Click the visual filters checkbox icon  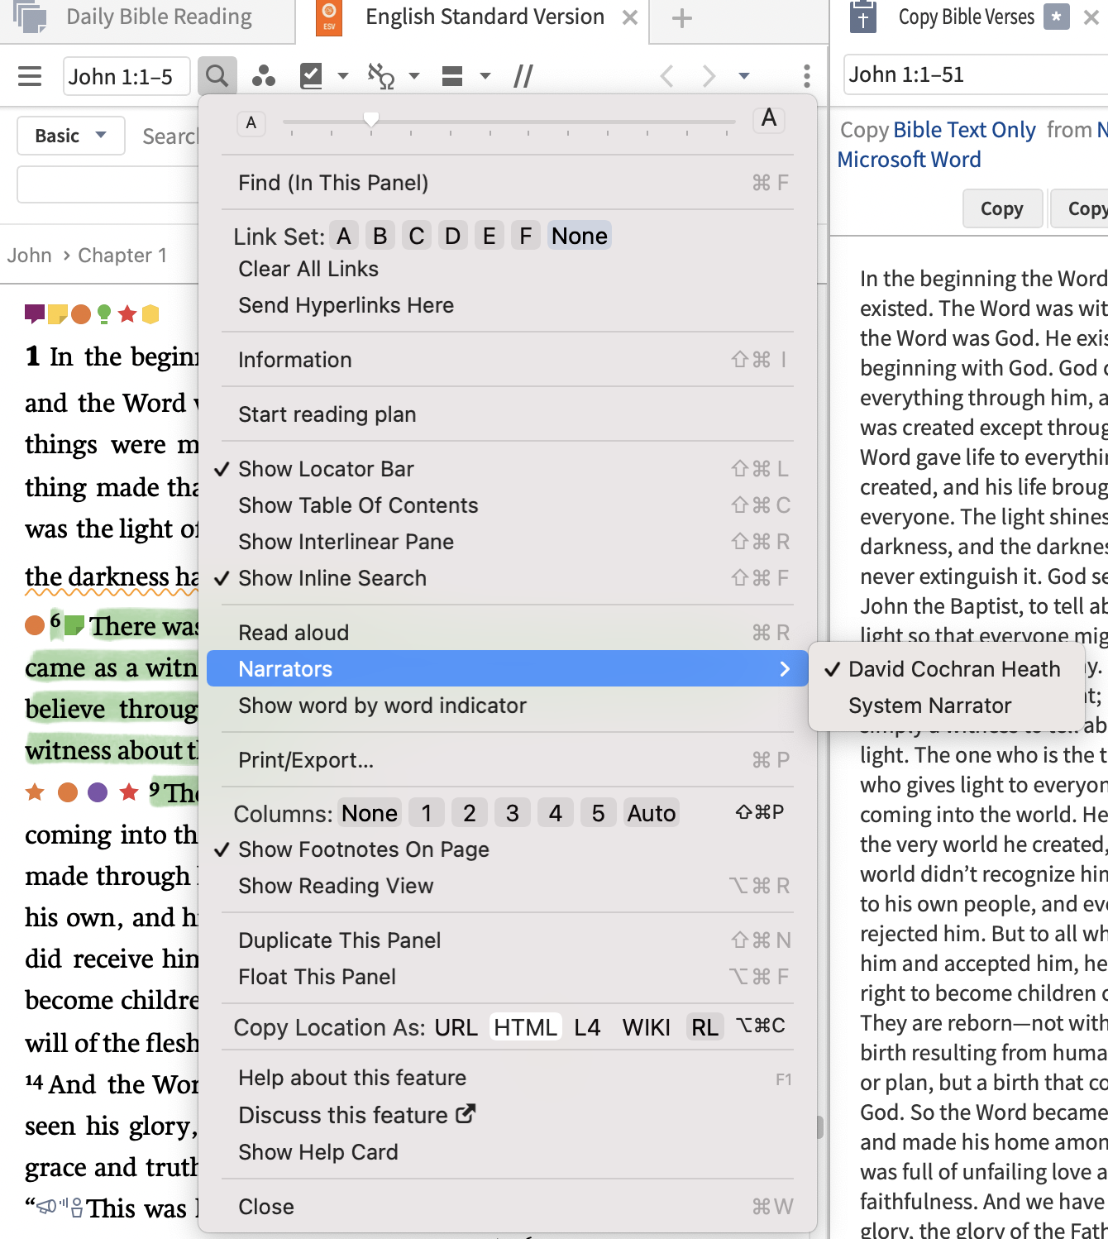311,76
